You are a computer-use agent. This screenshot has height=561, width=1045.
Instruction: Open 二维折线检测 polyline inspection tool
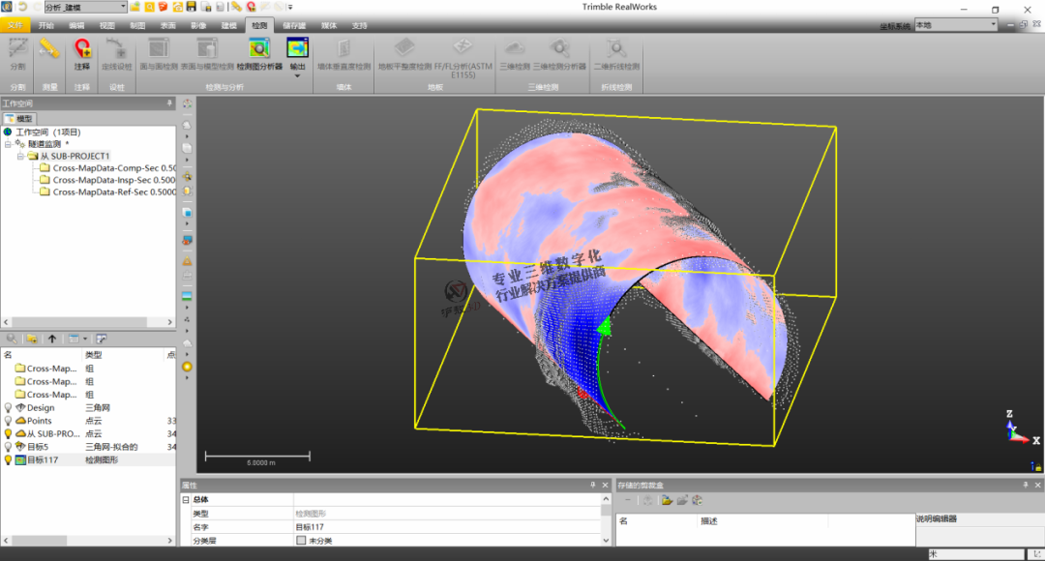tap(617, 53)
